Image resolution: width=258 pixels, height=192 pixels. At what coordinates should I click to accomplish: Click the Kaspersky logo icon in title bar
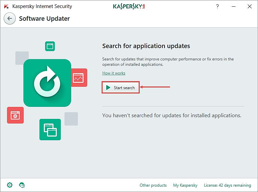pos(6,6)
